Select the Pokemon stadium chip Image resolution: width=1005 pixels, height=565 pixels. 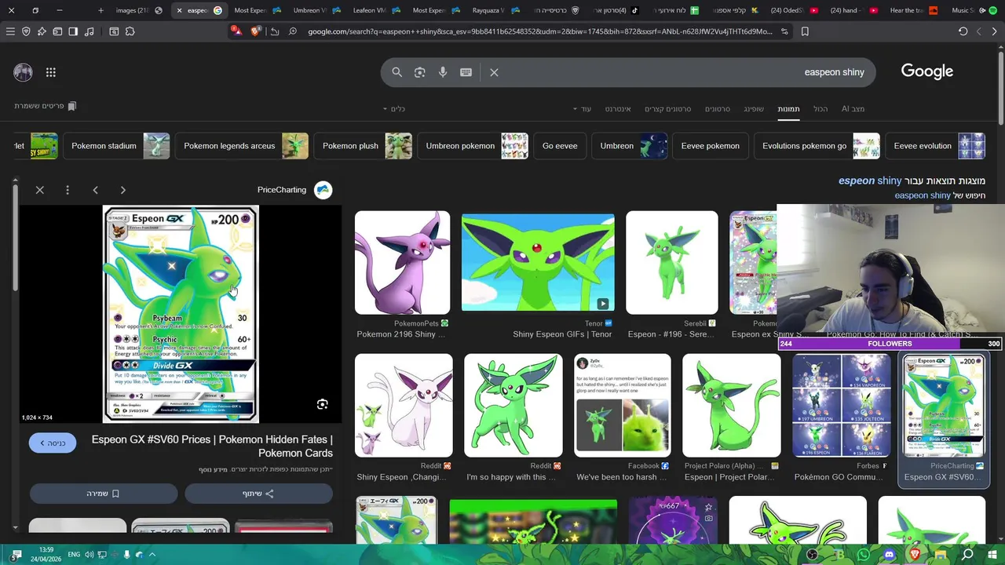click(x=116, y=146)
